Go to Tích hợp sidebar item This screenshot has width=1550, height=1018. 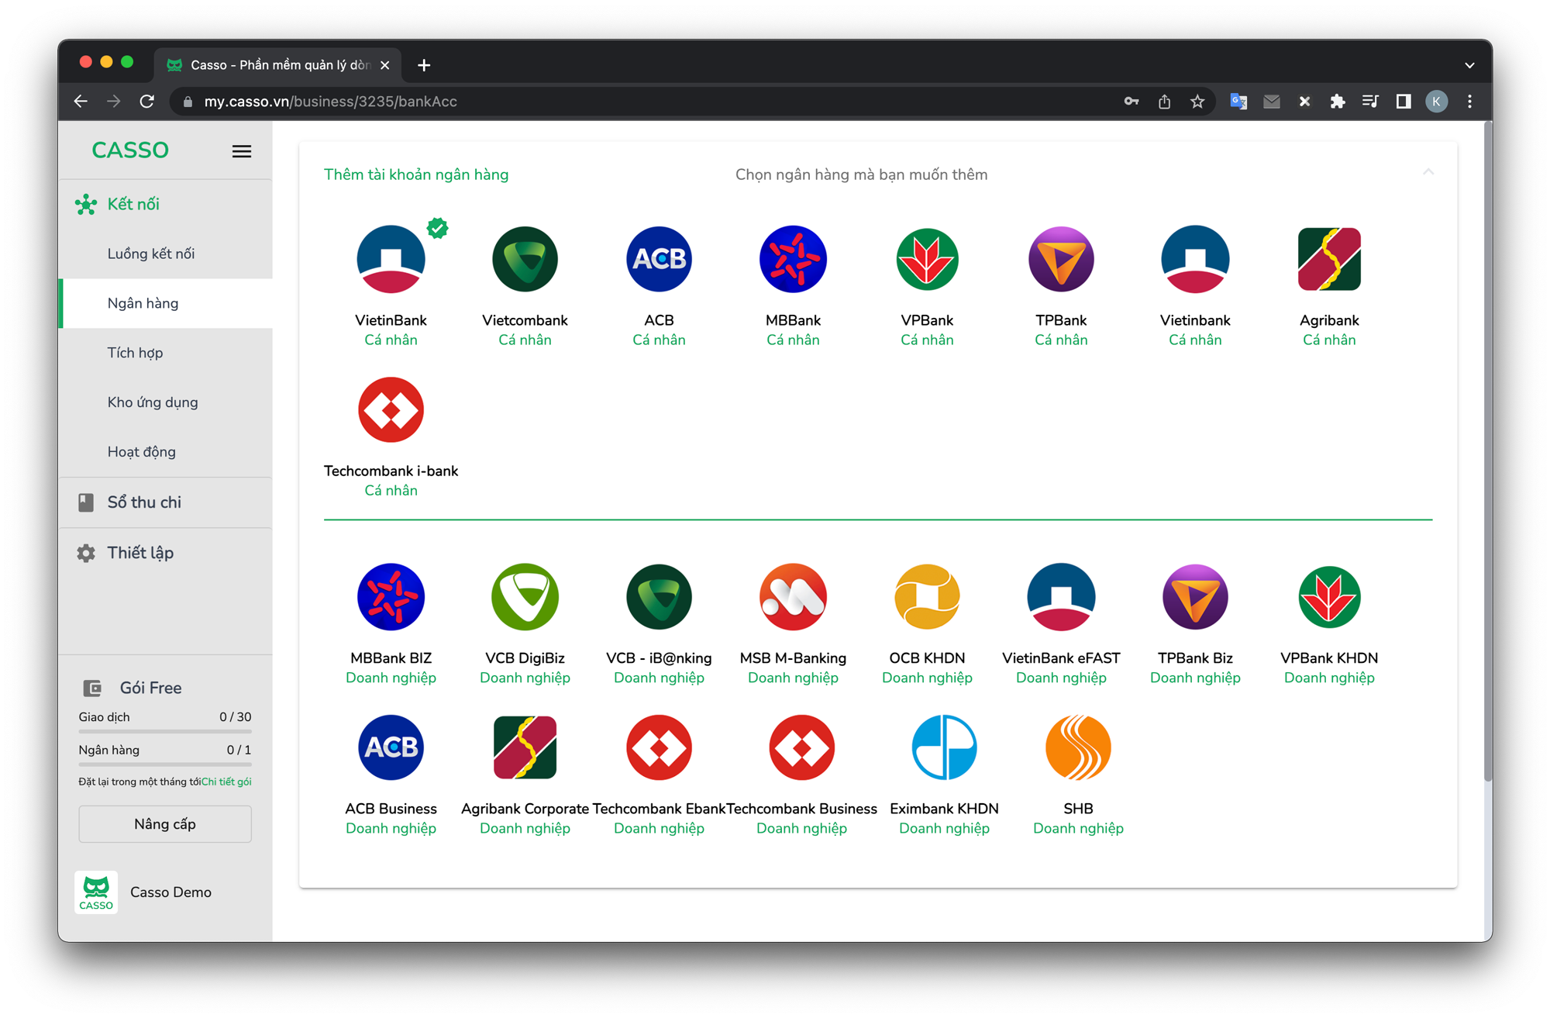pyautogui.click(x=165, y=353)
